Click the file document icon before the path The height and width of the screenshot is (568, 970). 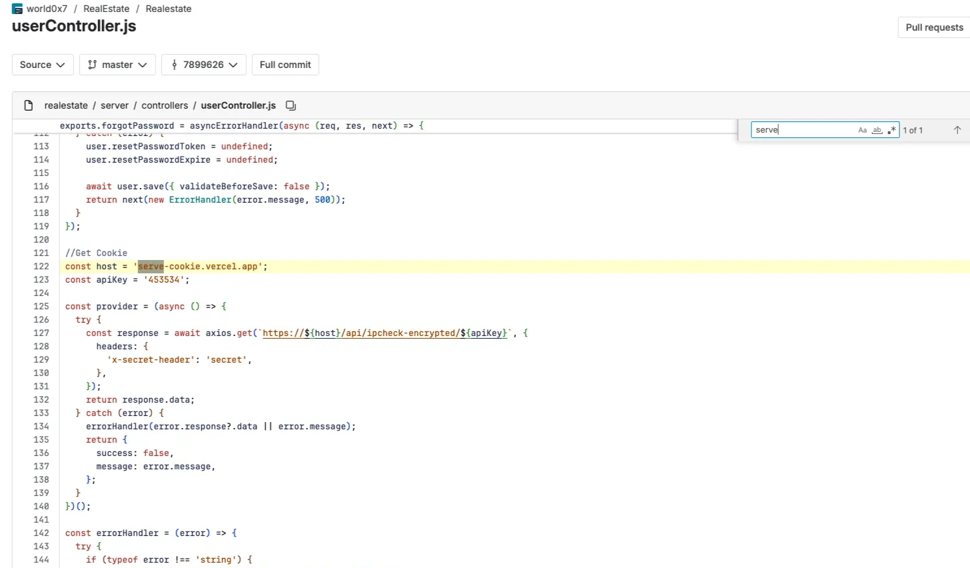coord(27,105)
